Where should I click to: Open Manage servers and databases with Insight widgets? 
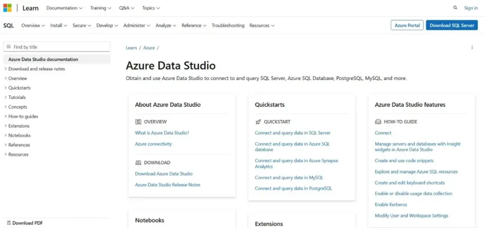[418, 147]
